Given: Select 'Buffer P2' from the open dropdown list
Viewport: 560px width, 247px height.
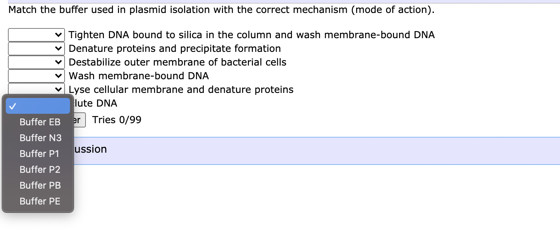Looking at the screenshot, I should tap(40, 169).
